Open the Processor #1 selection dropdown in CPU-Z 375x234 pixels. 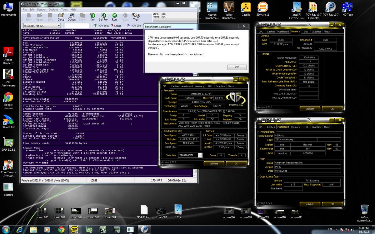pos(190,155)
